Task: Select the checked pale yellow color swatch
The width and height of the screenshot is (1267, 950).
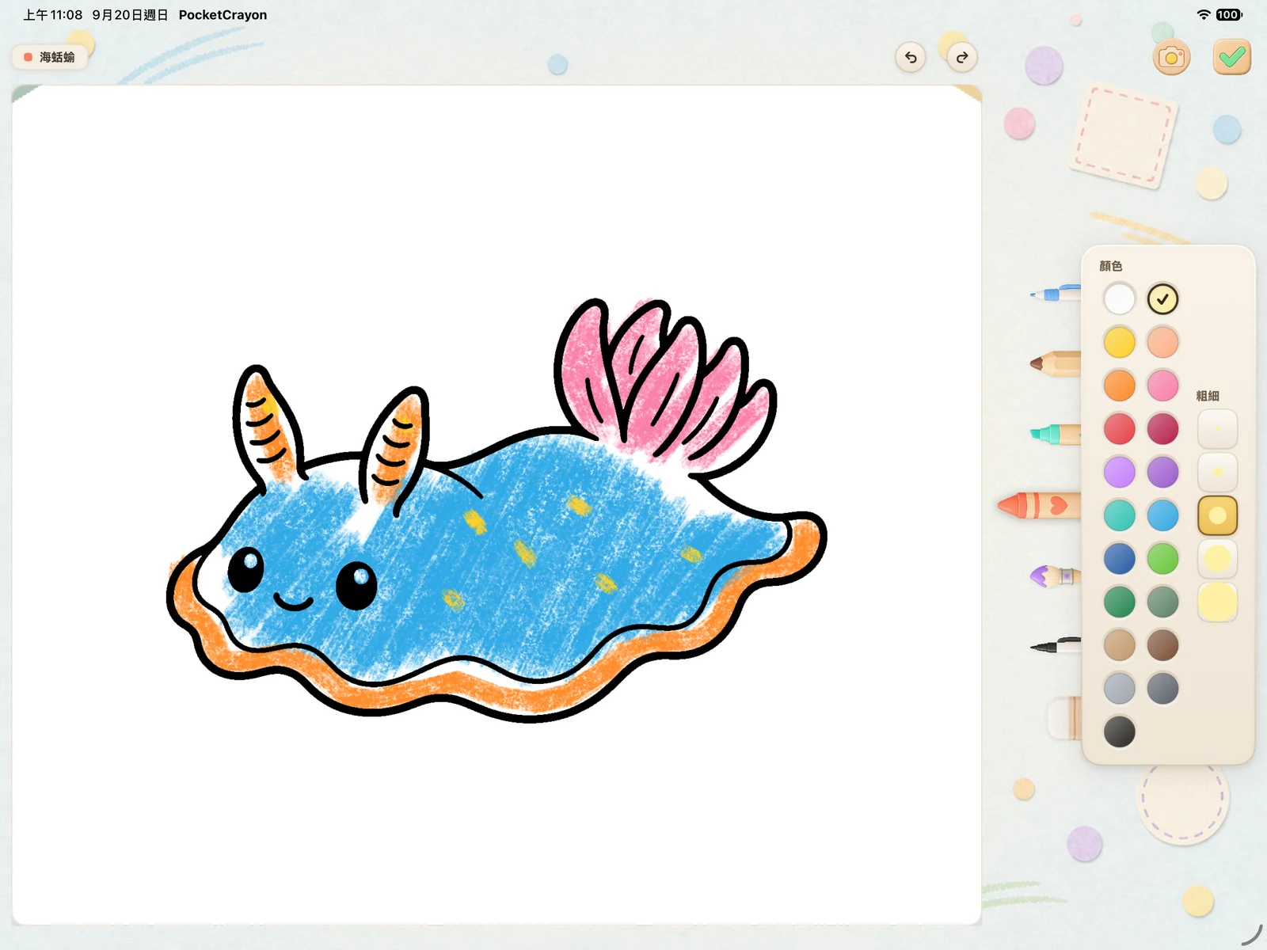Action: (1162, 299)
